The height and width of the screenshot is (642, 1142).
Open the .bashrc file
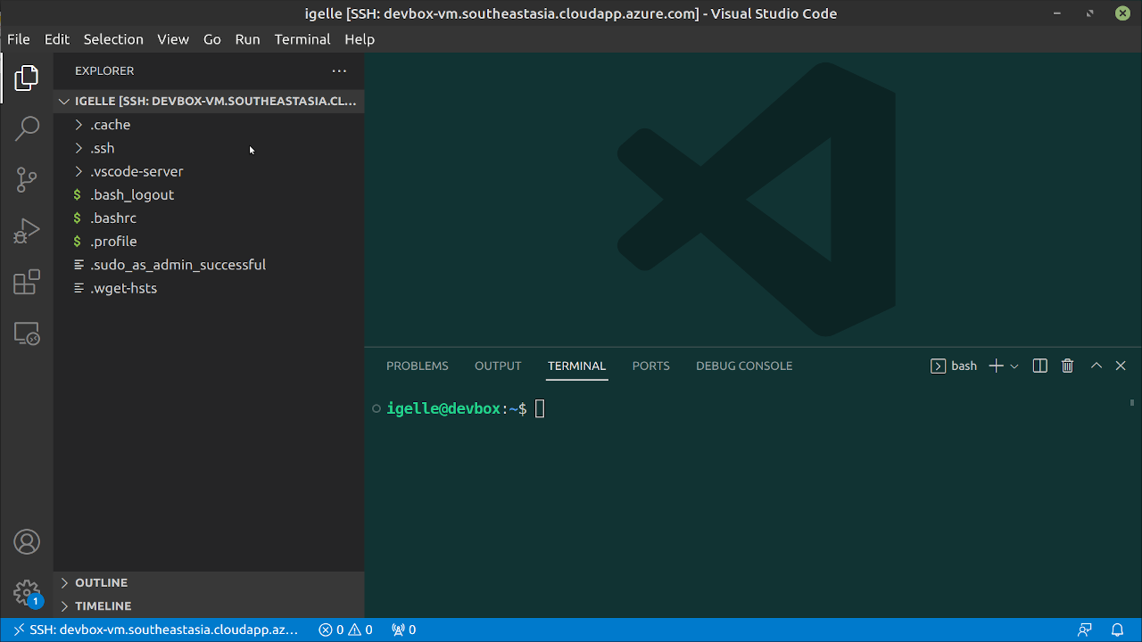coord(209,218)
